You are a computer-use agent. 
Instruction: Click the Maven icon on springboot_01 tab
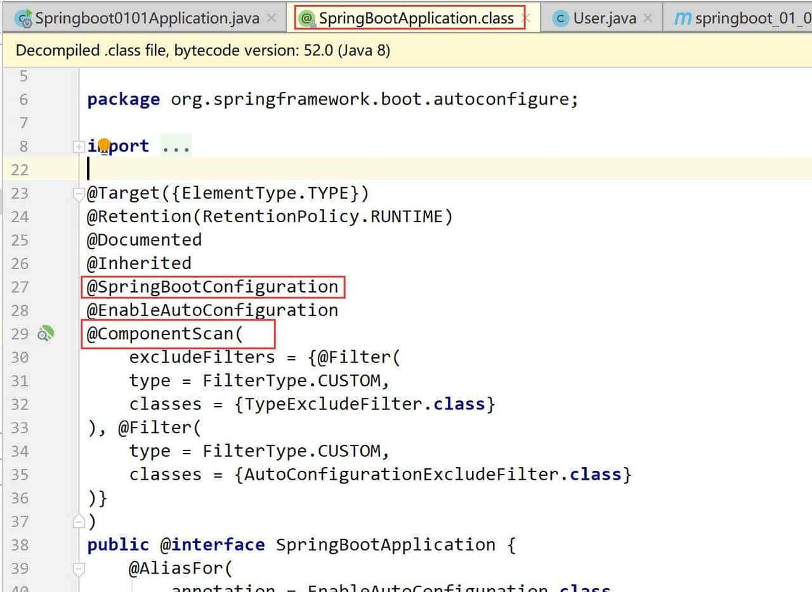(682, 18)
